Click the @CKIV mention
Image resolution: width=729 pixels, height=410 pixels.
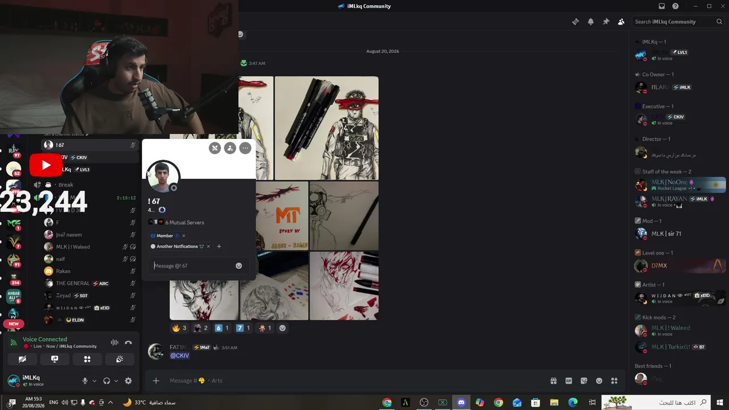[x=179, y=356]
